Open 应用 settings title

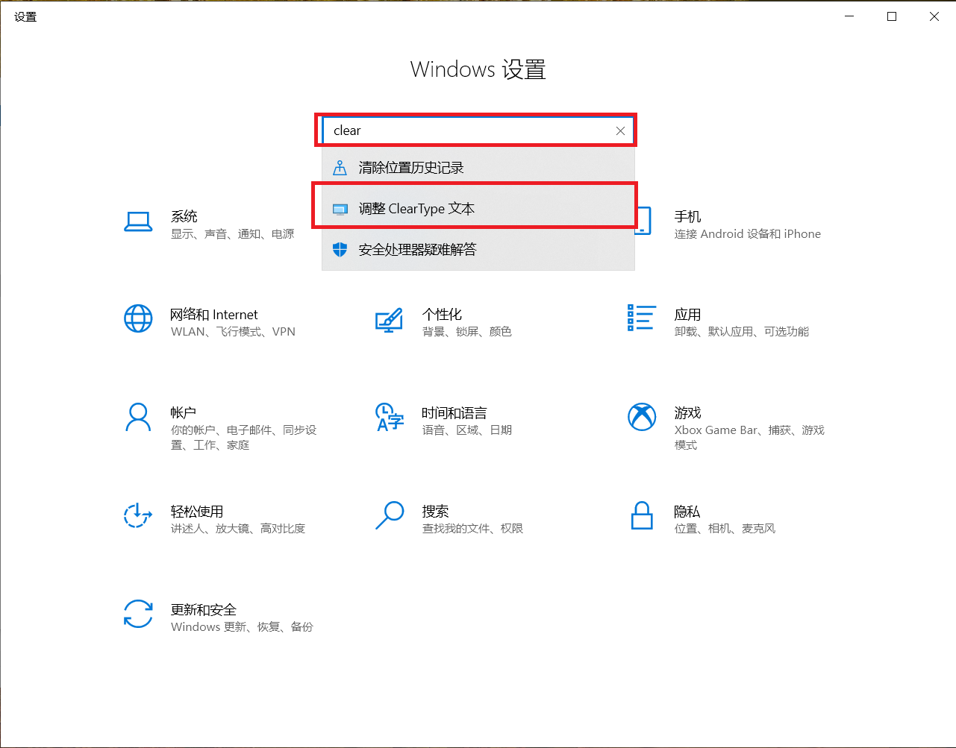pos(687,315)
